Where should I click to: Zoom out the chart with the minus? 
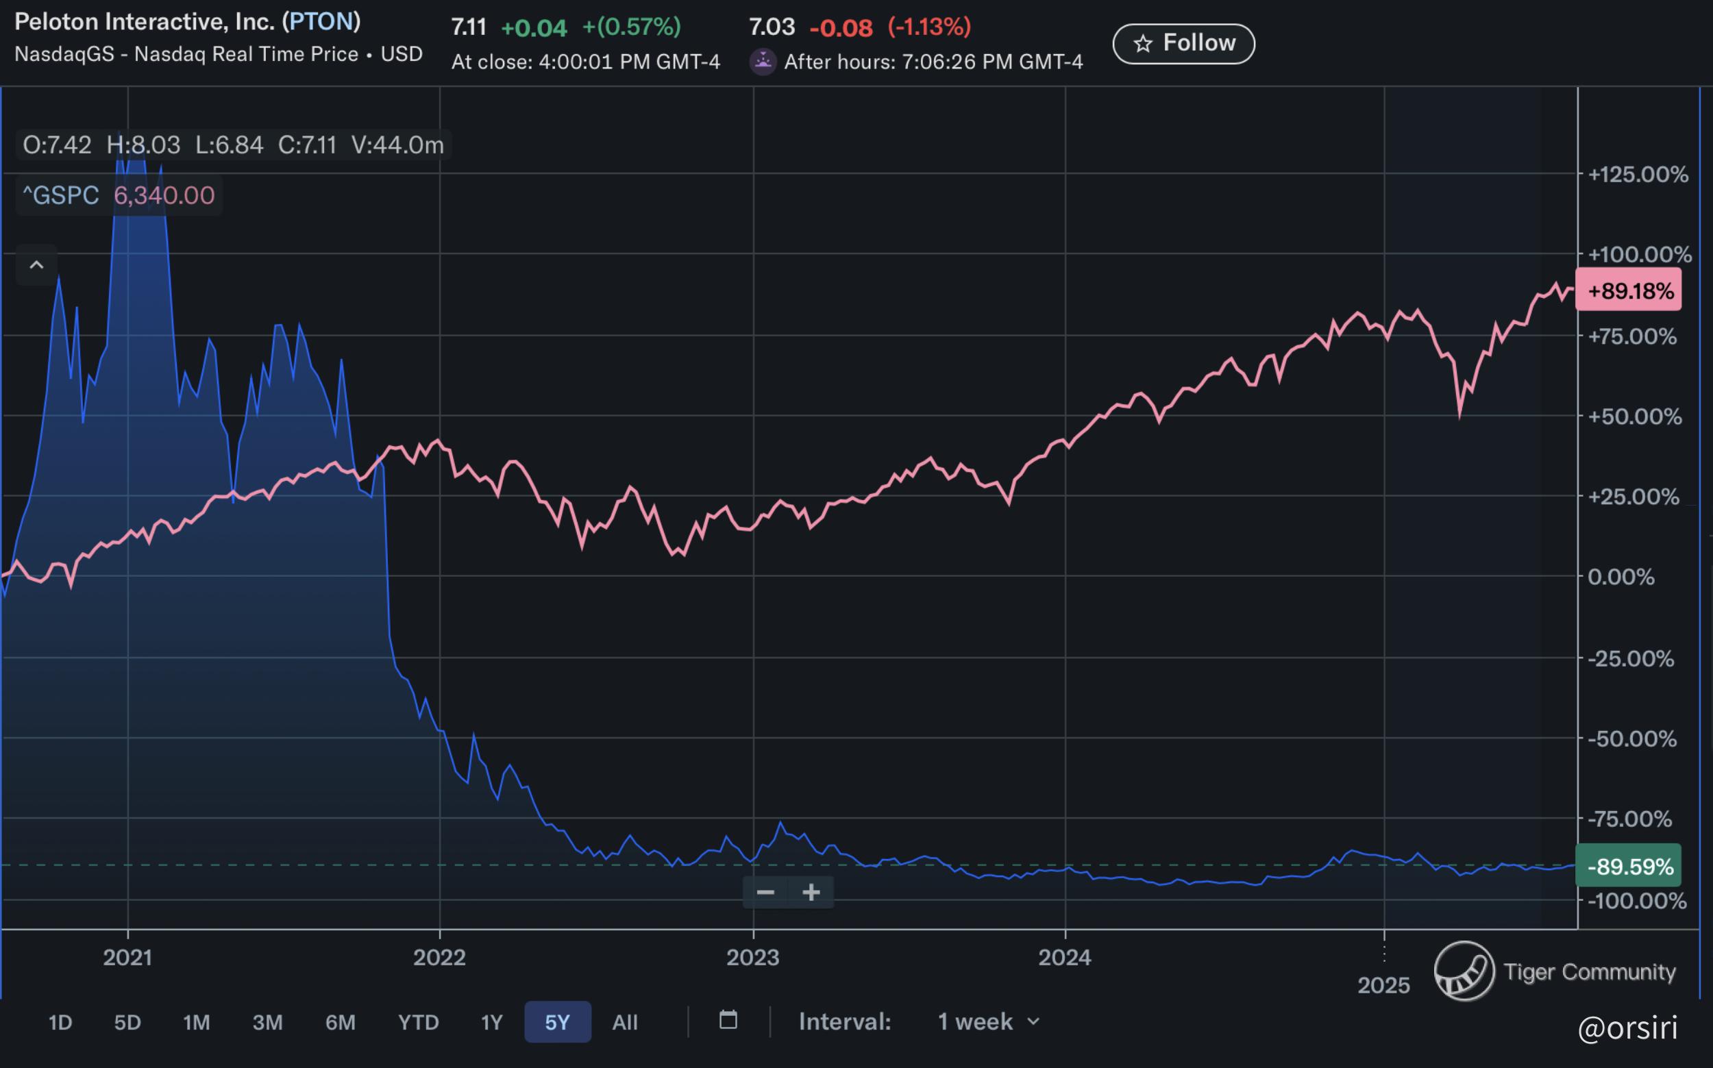[x=765, y=893]
